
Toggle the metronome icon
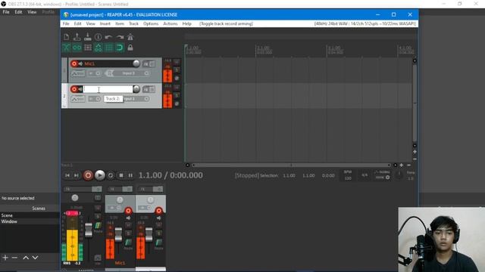point(130,37)
